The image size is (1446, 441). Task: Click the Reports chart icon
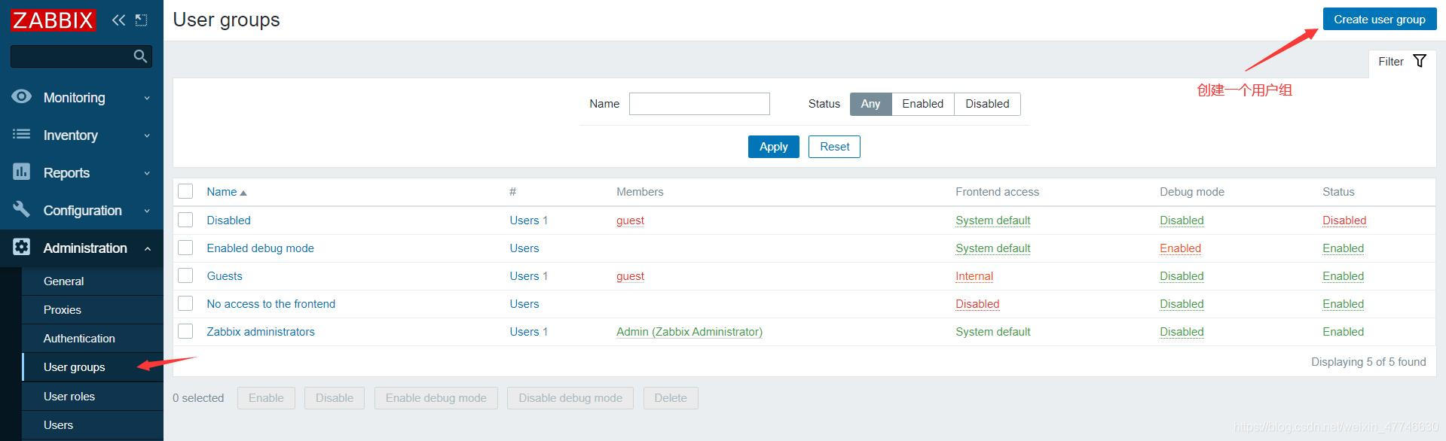pyautogui.click(x=22, y=172)
